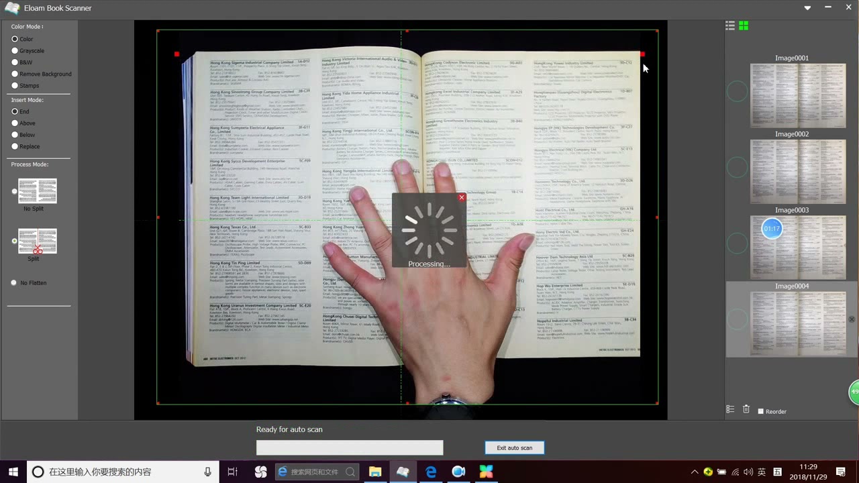The image size is (859, 483).
Task: Click the Eloam Book Scanner logo icon
Action: coord(11,8)
